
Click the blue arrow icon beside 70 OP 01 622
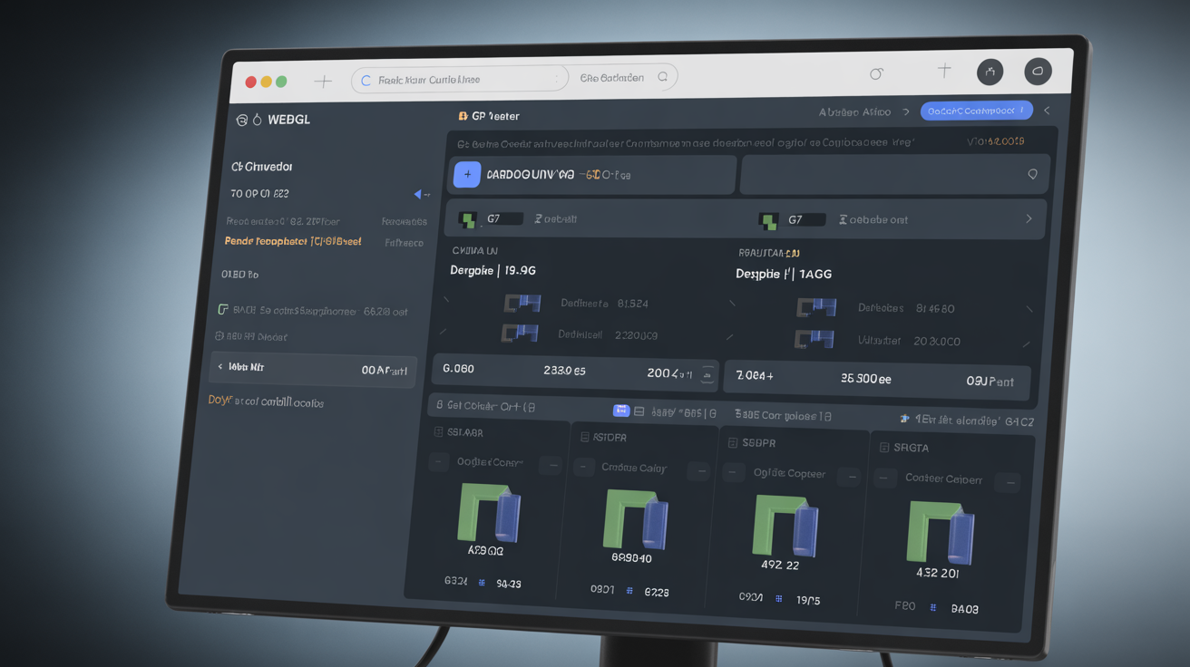[x=420, y=194]
